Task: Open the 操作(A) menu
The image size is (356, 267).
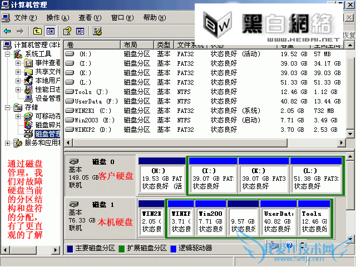Action: pyautogui.click(x=57, y=18)
